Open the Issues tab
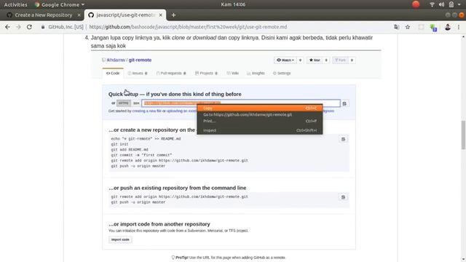The height and width of the screenshot is (262, 466). click(x=138, y=73)
